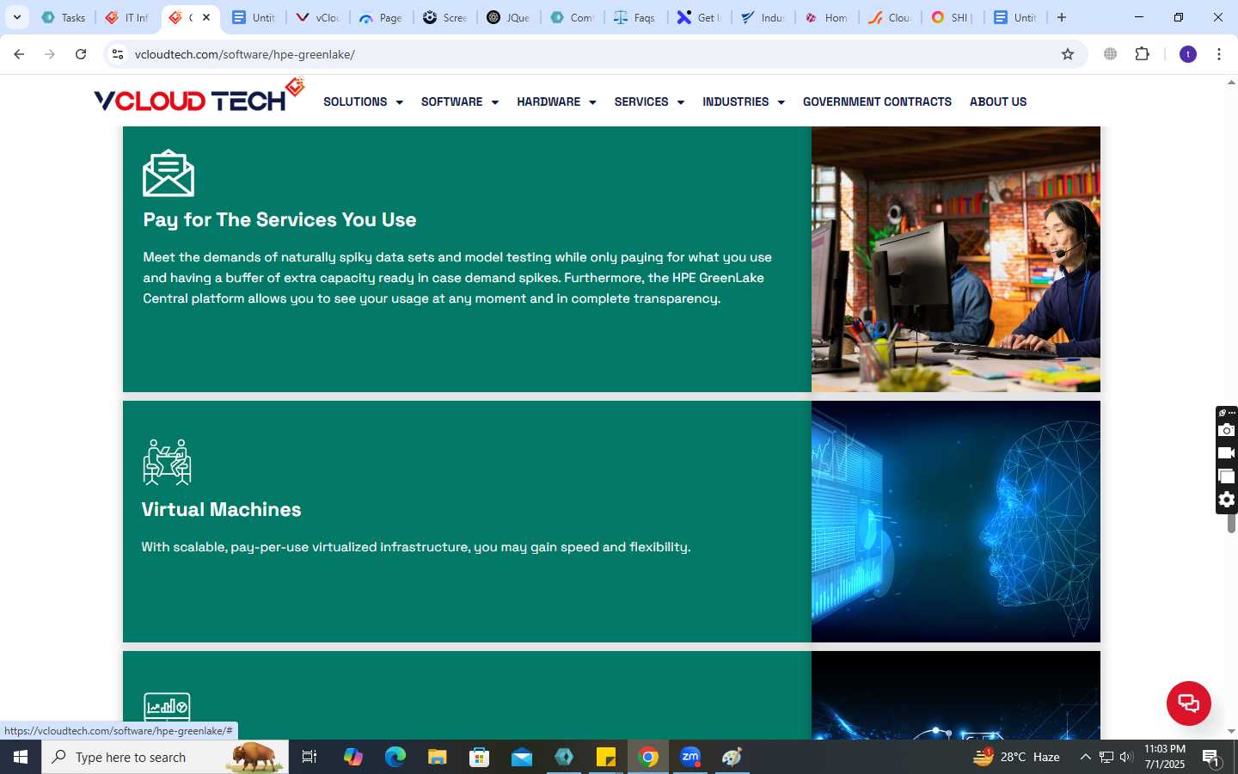The image size is (1238, 774).
Task: Click the analytics chart icon in bottom card
Action: tap(167, 707)
